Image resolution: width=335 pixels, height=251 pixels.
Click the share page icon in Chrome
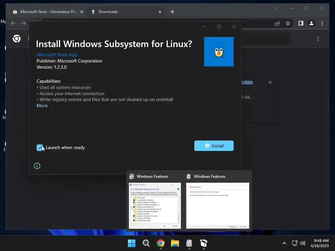pos(277,23)
